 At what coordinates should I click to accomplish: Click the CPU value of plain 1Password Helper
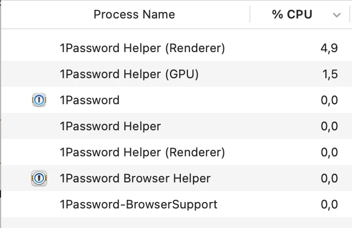[x=329, y=126]
